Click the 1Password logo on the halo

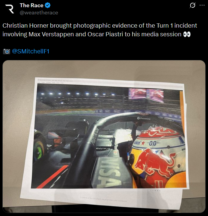tap(144, 118)
